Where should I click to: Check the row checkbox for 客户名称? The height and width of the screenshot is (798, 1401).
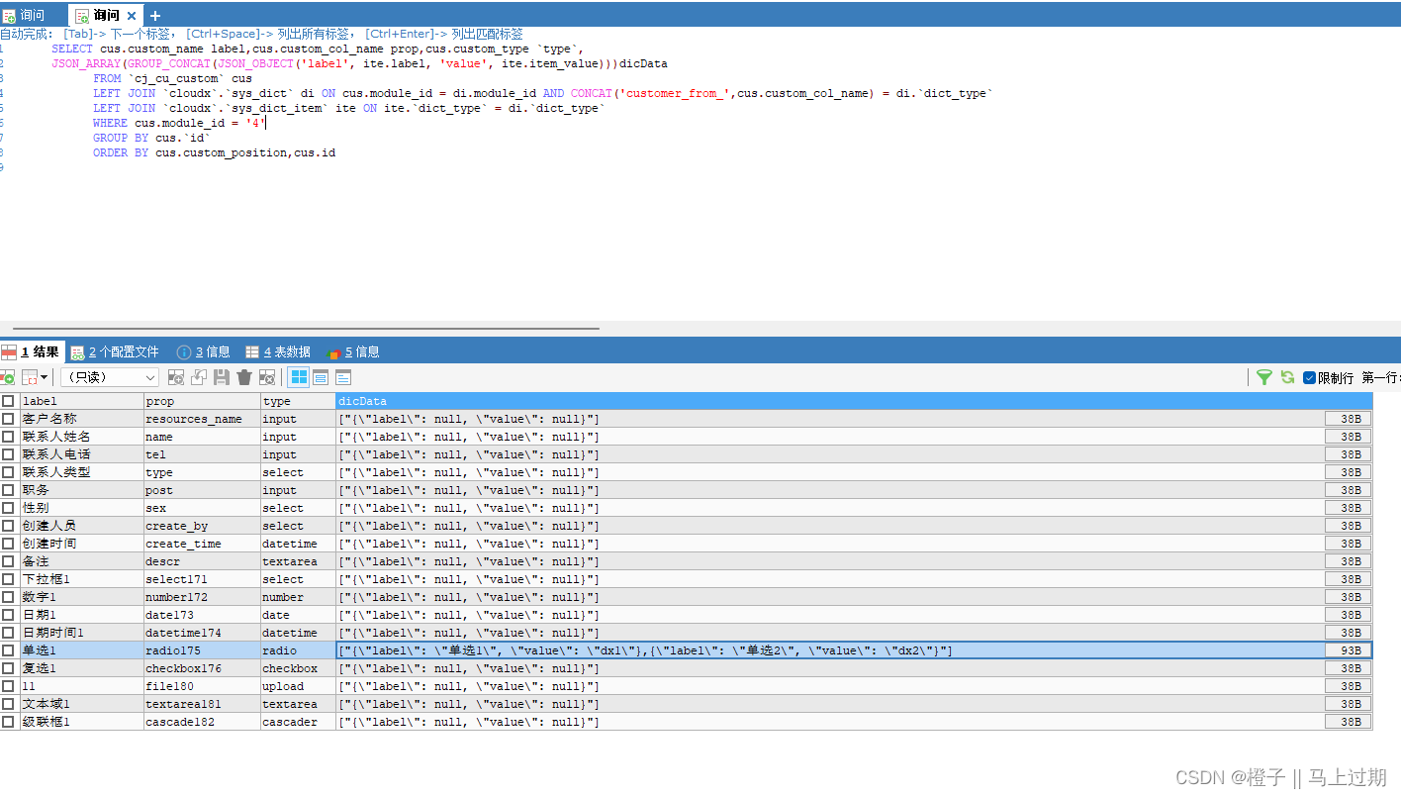tap(7, 418)
